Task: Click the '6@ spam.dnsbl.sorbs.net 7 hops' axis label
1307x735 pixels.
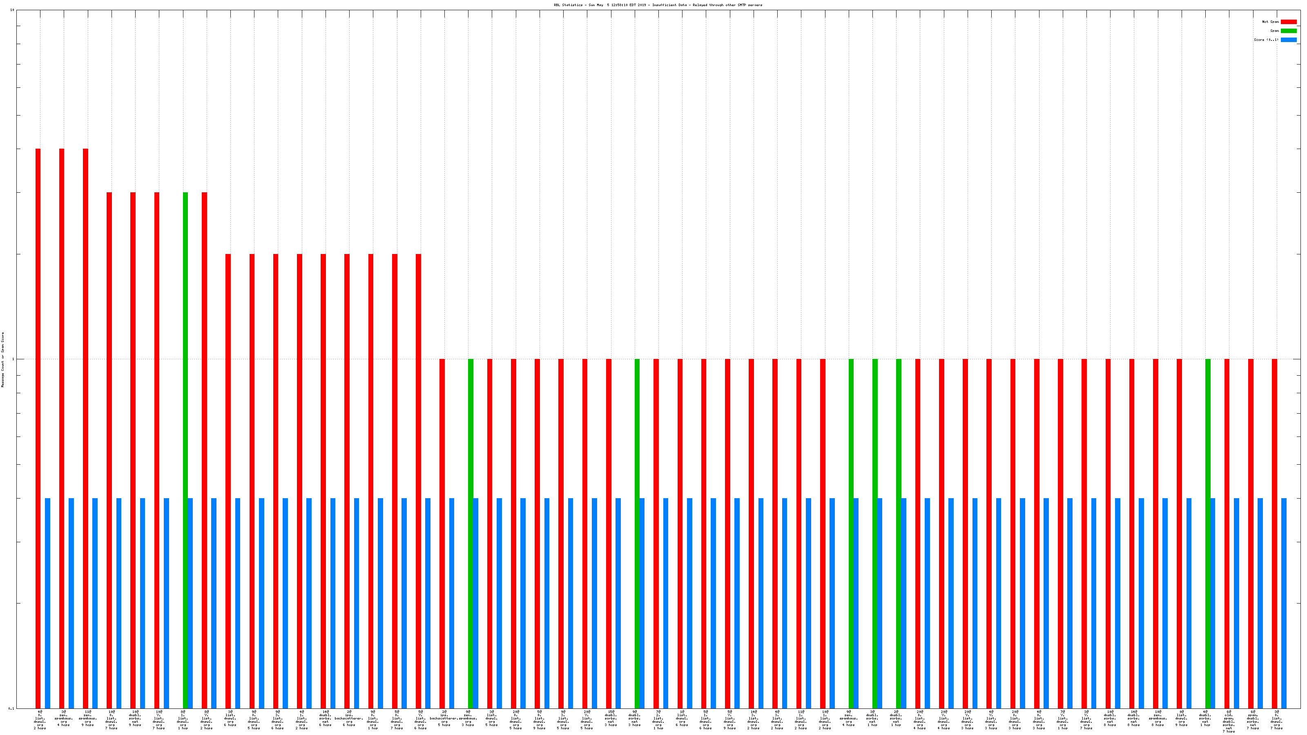Action: pos(1253,720)
